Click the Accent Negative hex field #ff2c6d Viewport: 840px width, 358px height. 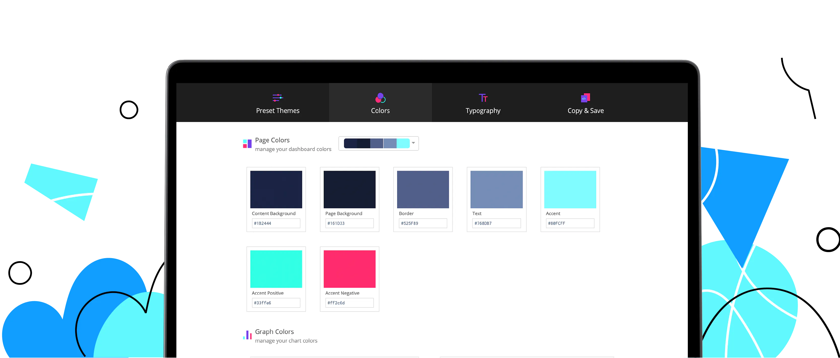[349, 303]
